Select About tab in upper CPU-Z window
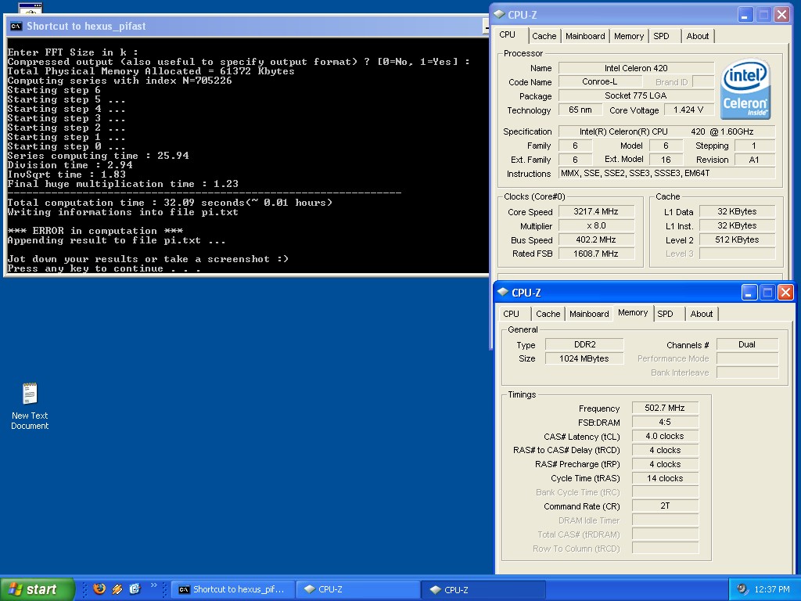The height and width of the screenshot is (601, 801). tap(697, 36)
